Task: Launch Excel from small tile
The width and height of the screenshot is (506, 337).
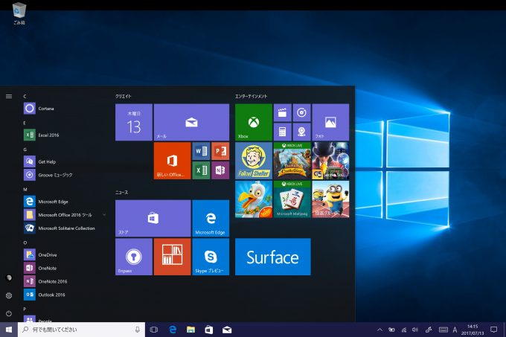Action: click(x=201, y=170)
